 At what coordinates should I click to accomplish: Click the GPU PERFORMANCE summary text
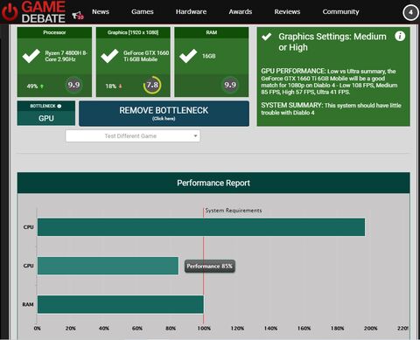pyautogui.click(x=329, y=81)
